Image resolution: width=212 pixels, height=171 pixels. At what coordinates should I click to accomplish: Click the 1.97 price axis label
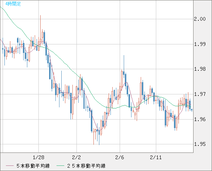pos(200,94)
